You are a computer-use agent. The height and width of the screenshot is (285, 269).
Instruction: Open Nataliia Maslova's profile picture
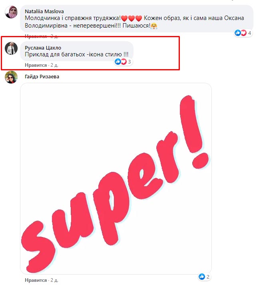coord(11,12)
